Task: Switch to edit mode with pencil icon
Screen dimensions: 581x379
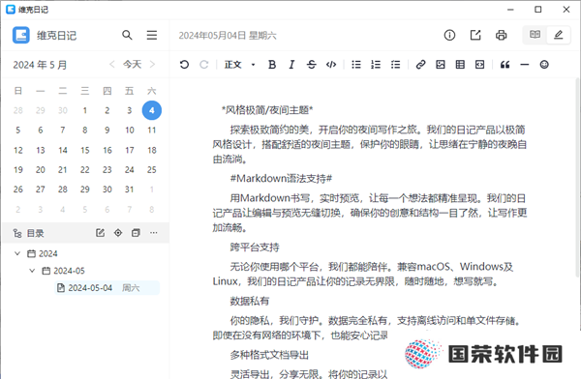Action: tap(558, 35)
